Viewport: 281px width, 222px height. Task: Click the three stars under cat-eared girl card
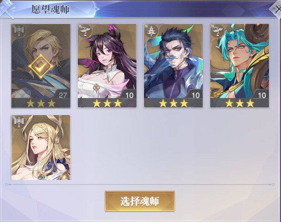(107, 103)
